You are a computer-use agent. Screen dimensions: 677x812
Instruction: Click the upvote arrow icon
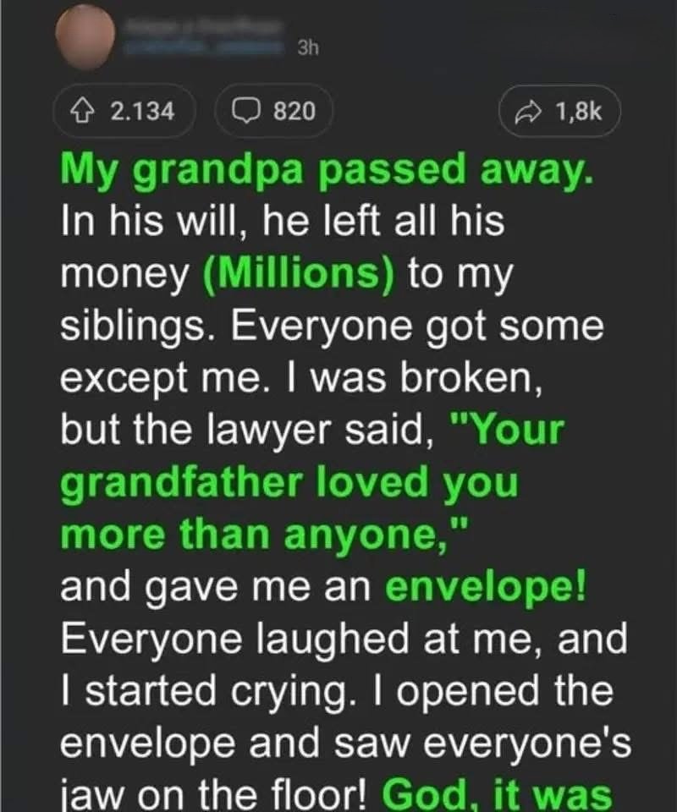pos(83,110)
